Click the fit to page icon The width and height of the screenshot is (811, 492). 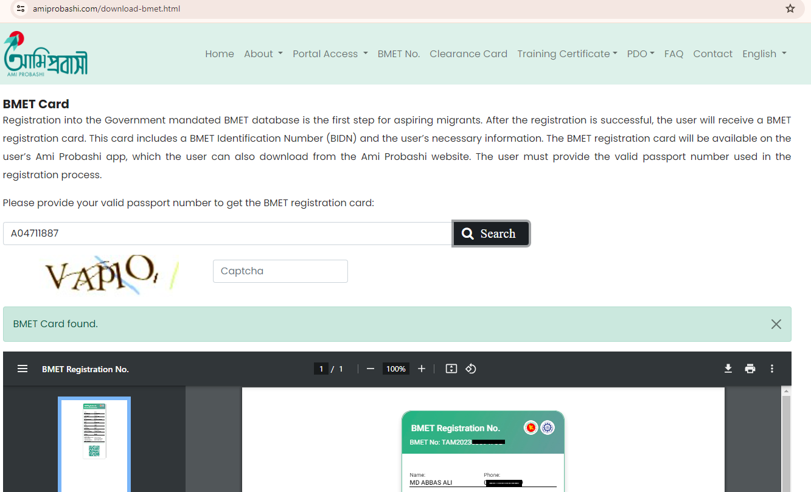pyautogui.click(x=451, y=369)
